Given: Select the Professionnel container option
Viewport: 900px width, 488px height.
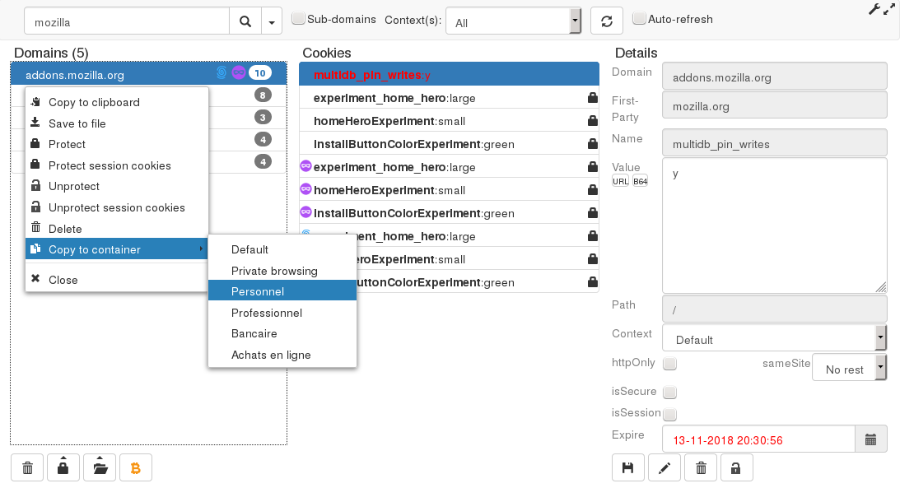Looking at the screenshot, I should click(x=282, y=313).
